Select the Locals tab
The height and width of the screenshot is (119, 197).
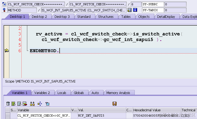(62, 93)
